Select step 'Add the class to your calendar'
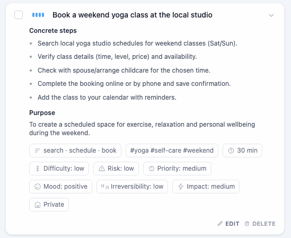291x238 pixels. point(107,98)
